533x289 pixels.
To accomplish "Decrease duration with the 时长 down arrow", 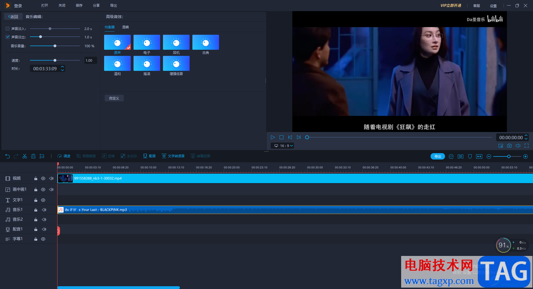I will 62,70.
